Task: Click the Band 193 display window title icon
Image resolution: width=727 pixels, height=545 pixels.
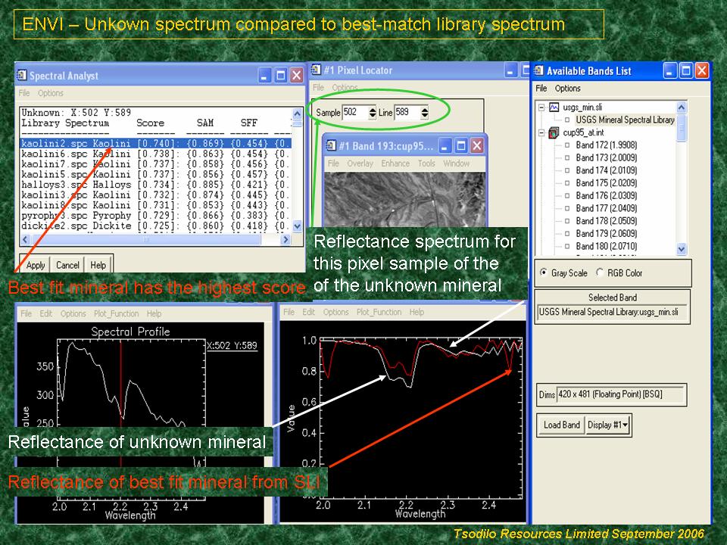Action: (x=331, y=146)
